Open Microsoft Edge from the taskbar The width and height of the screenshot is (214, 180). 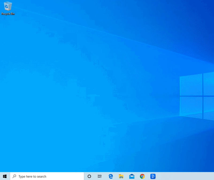point(110,176)
